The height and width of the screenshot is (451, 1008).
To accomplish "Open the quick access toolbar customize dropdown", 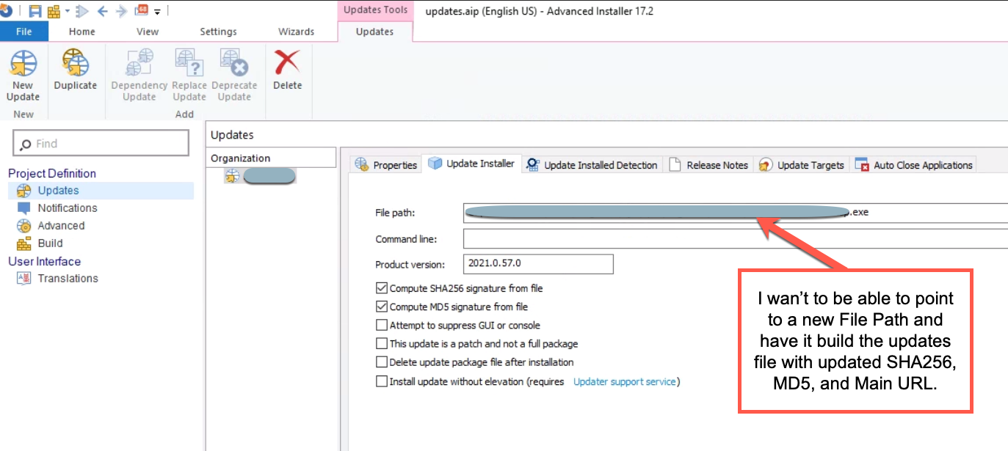I will pos(157,12).
